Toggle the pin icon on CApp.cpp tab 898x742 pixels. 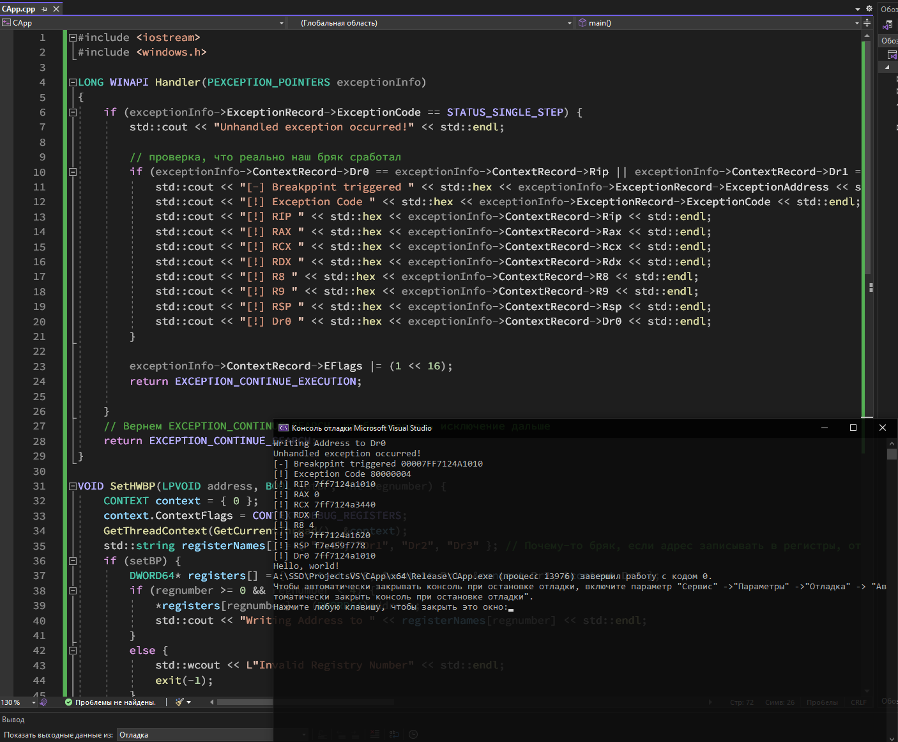(x=44, y=9)
